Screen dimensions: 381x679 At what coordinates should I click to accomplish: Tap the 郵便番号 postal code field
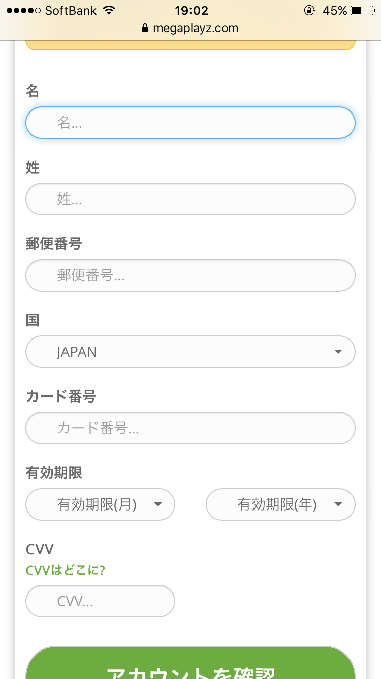pyautogui.click(x=190, y=275)
